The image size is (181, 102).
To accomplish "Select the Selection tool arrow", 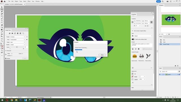I will click(x=2, y=7).
